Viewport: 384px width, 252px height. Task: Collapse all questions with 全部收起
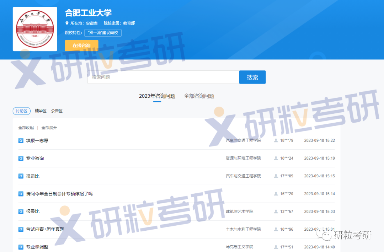point(26,128)
